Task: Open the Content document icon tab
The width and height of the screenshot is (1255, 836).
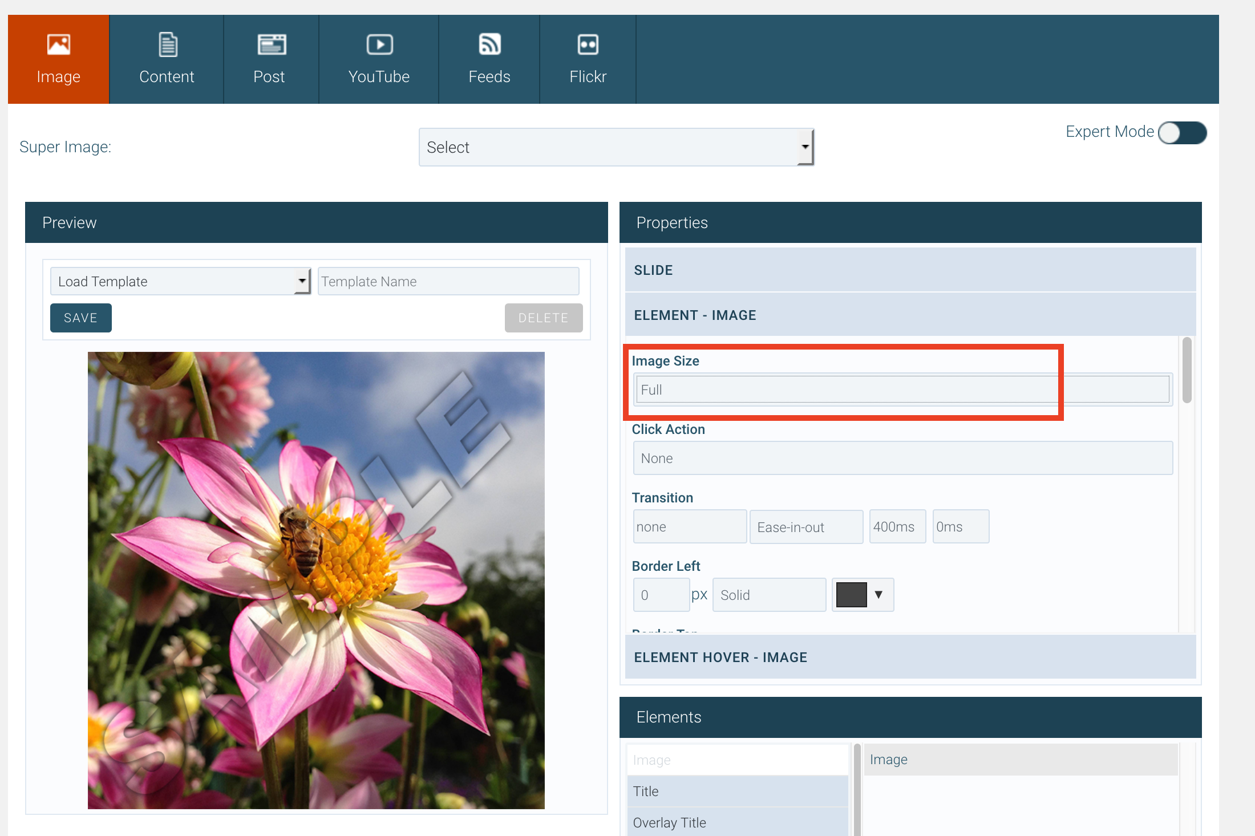Action: click(x=167, y=45)
